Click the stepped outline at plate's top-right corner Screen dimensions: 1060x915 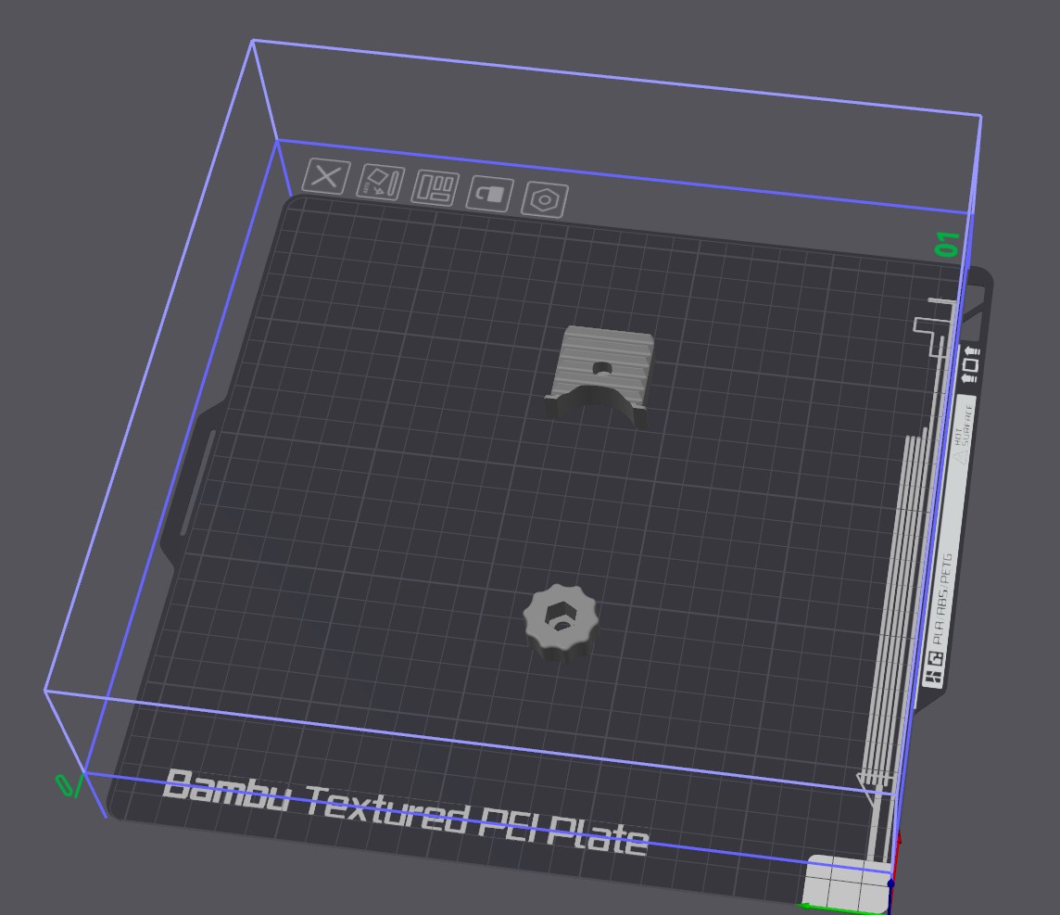click(936, 324)
